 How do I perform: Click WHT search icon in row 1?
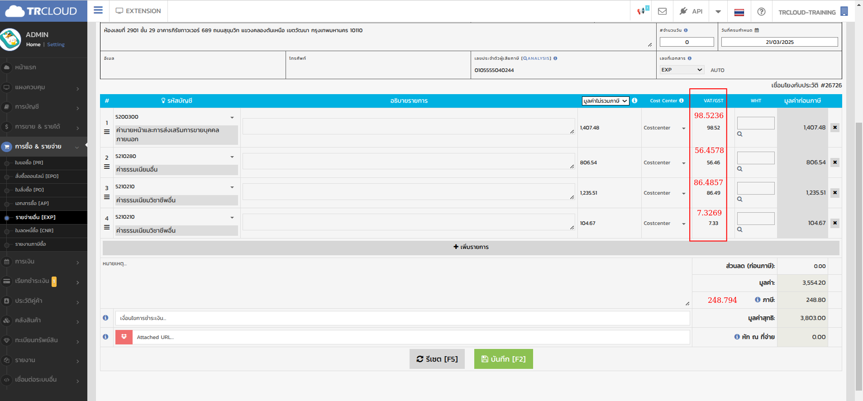739,134
